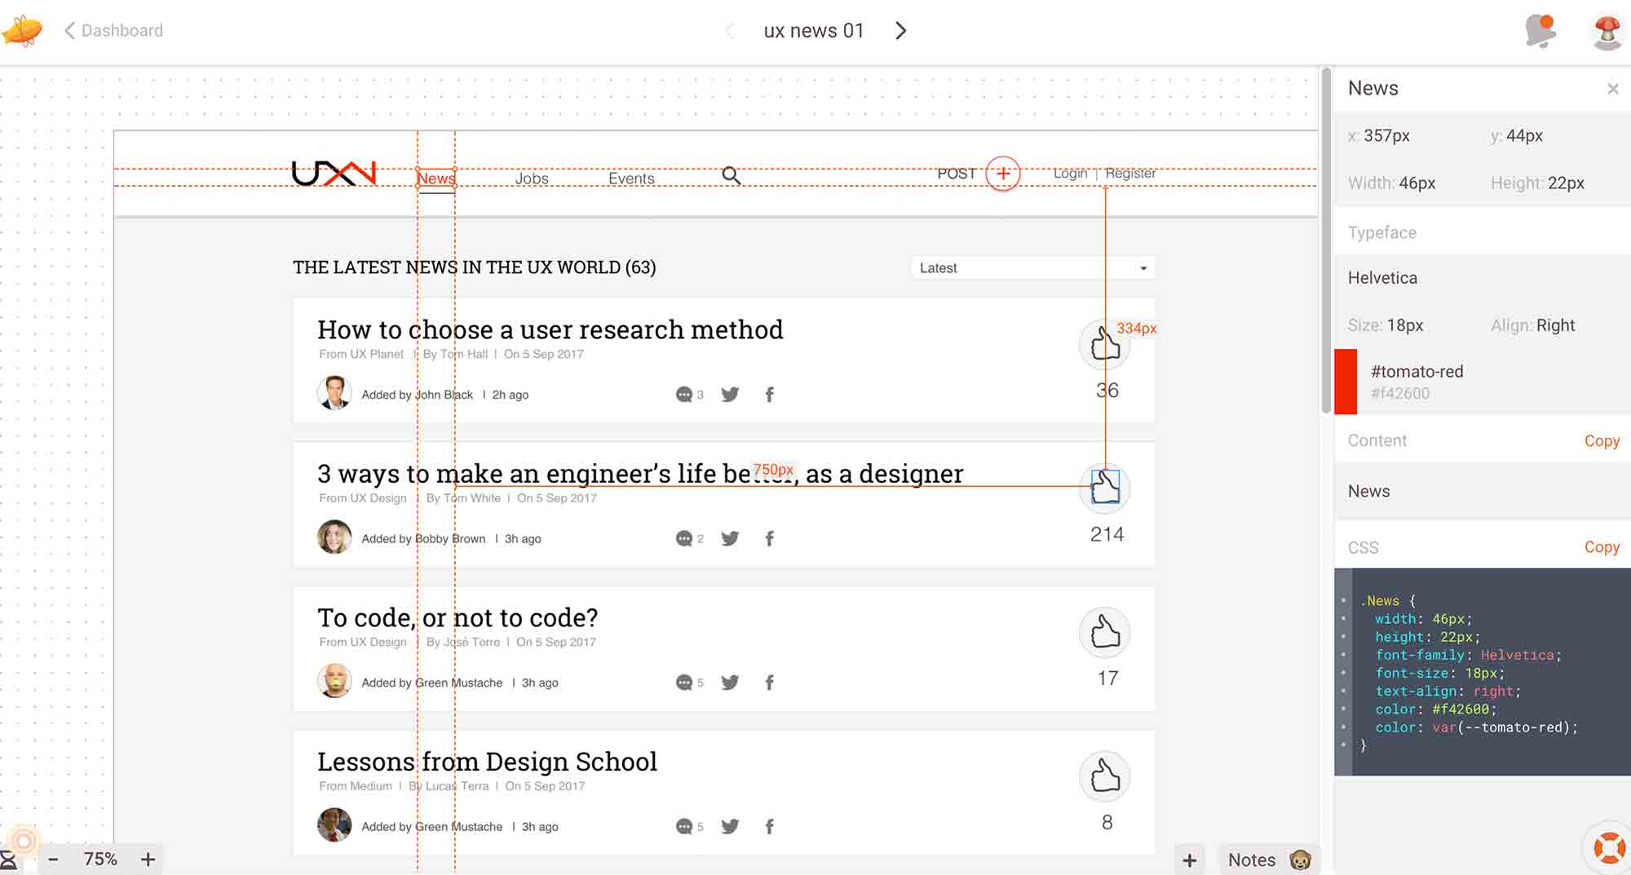The width and height of the screenshot is (1631, 875).
Task: Click the notification bell icon
Action: tap(1540, 31)
